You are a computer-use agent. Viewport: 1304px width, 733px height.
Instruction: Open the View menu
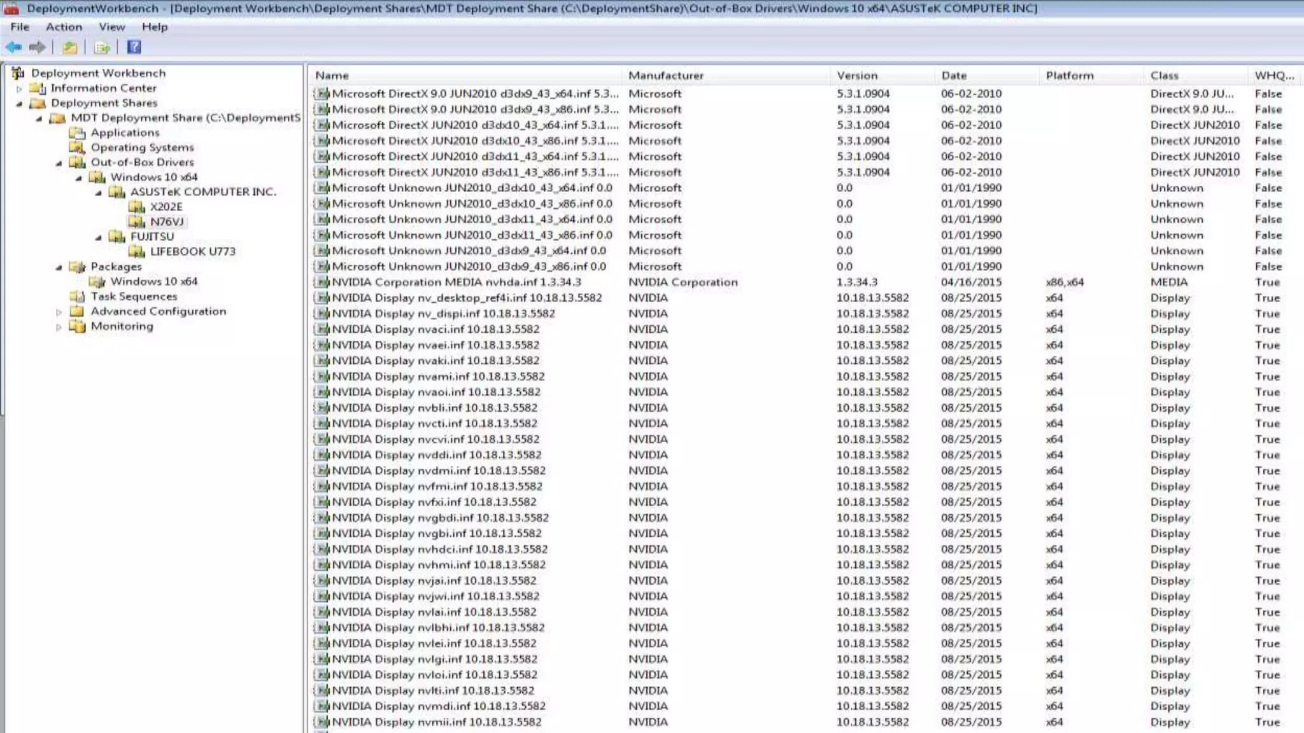[112, 27]
